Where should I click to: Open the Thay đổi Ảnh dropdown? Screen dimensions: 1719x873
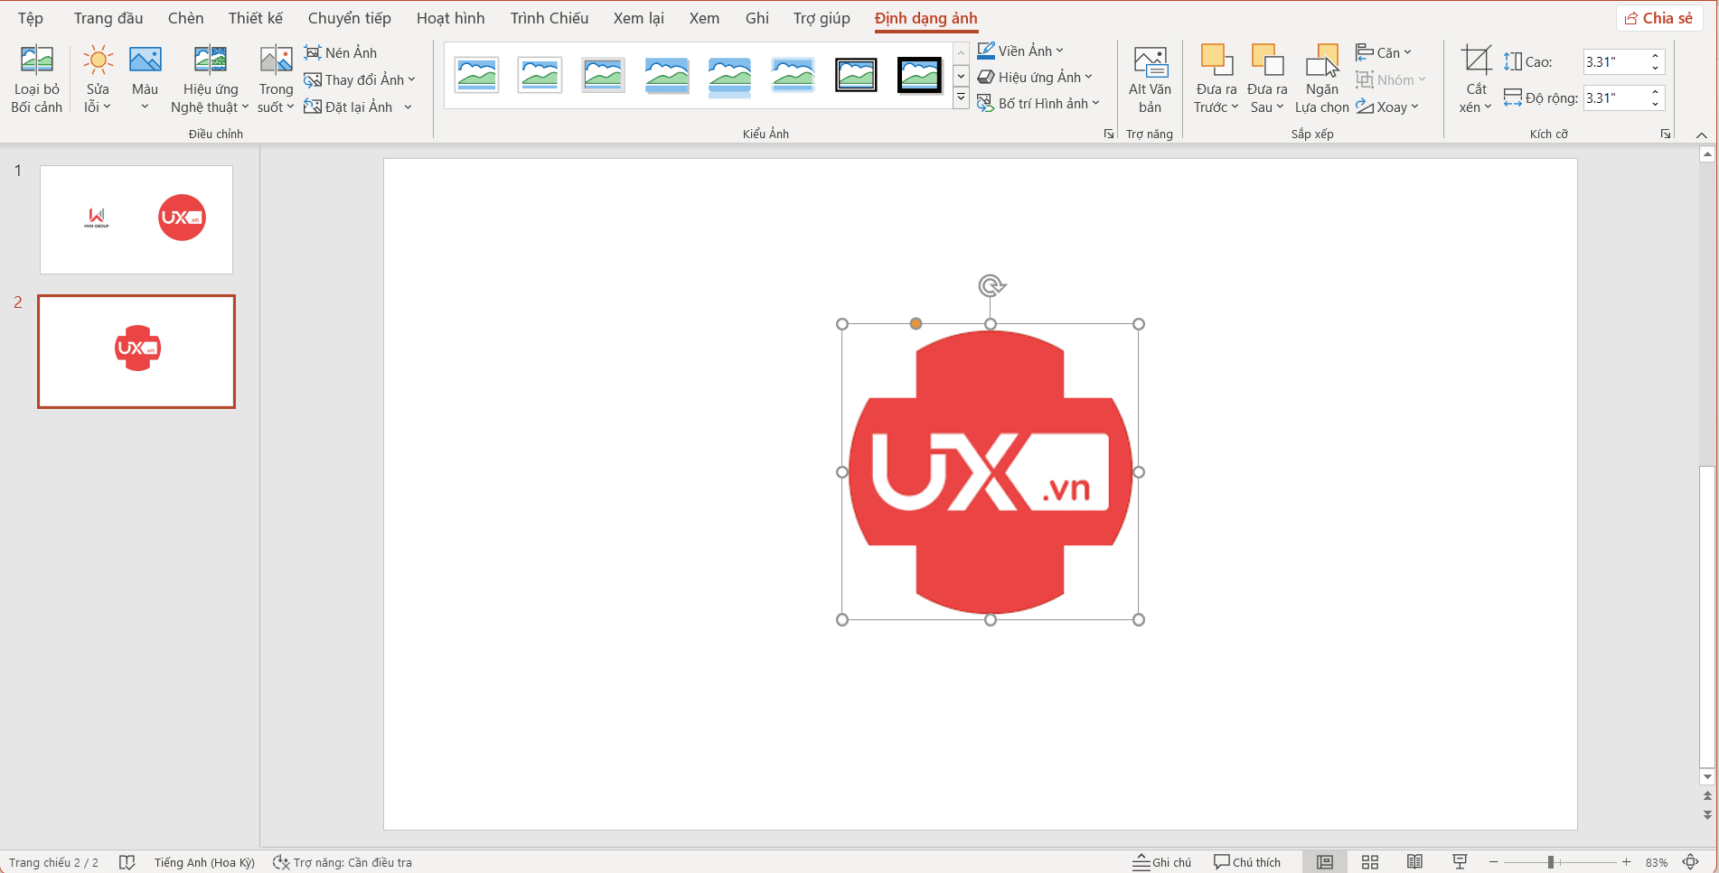pyautogui.click(x=361, y=79)
